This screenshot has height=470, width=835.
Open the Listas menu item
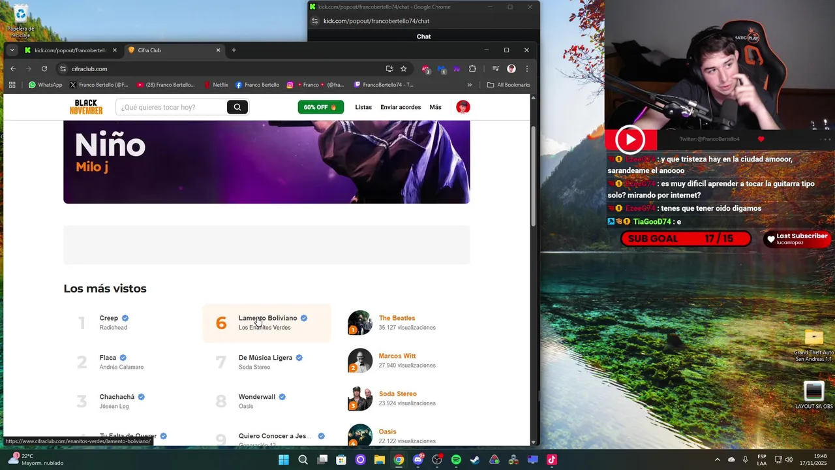(x=363, y=107)
